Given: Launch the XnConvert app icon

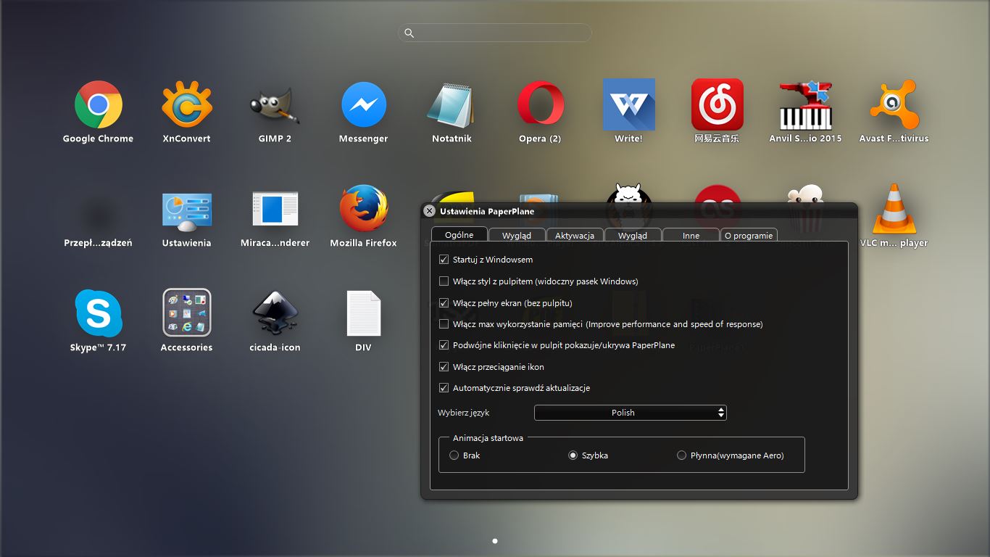Looking at the screenshot, I should pyautogui.click(x=187, y=104).
